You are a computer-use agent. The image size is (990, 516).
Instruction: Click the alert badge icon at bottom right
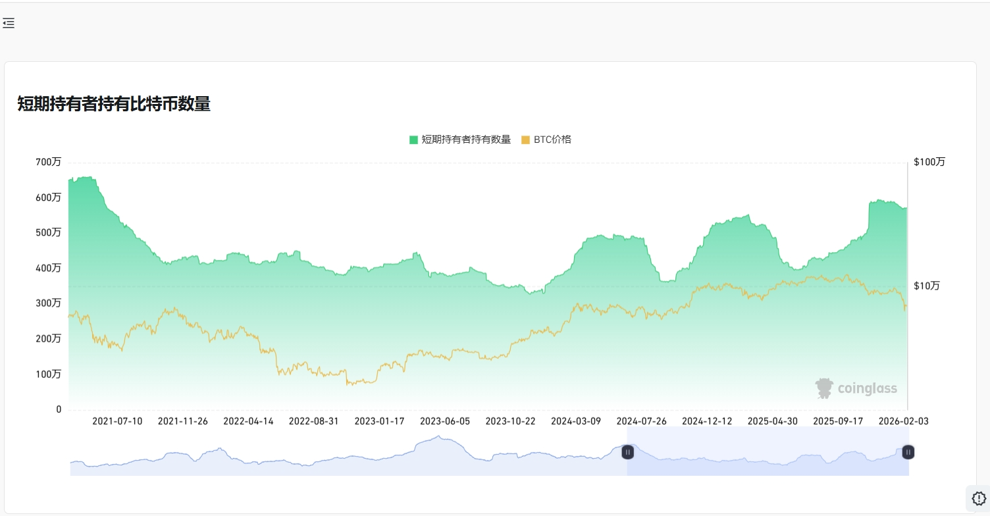click(978, 498)
